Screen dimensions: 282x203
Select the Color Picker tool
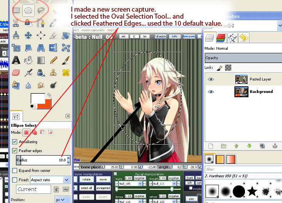53,23
